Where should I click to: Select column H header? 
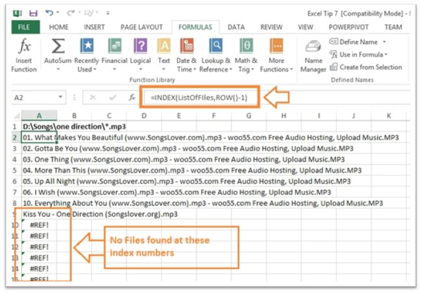283,116
